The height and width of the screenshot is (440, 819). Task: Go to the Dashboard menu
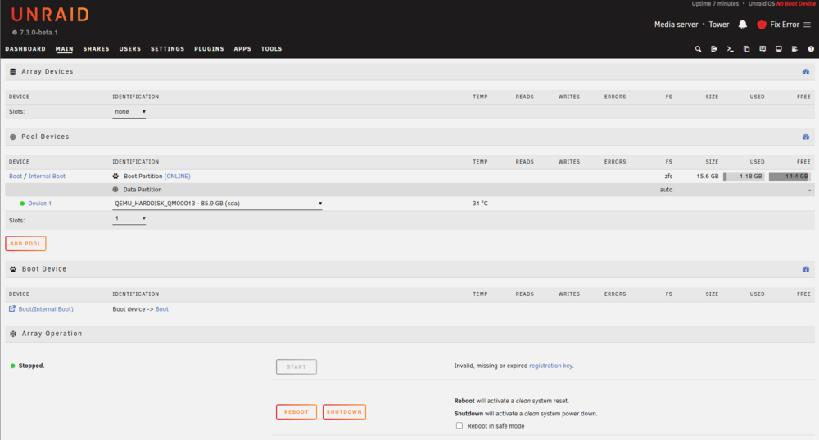25,49
